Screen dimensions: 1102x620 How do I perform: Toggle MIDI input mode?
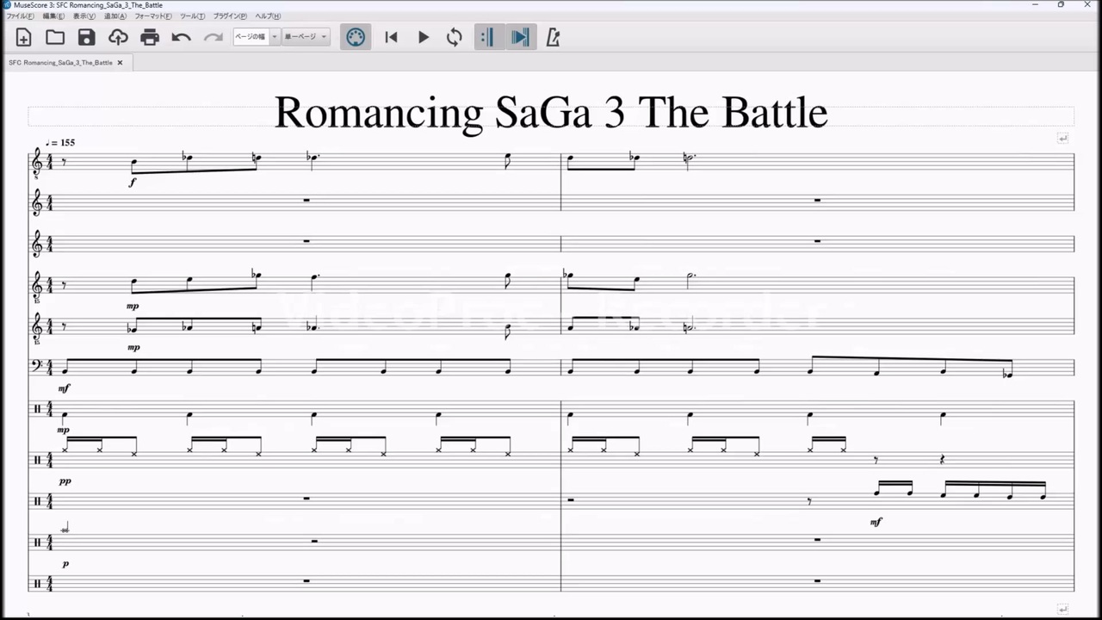356,36
